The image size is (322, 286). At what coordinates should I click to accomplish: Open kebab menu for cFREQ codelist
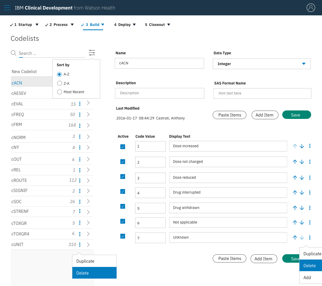point(80,114)
